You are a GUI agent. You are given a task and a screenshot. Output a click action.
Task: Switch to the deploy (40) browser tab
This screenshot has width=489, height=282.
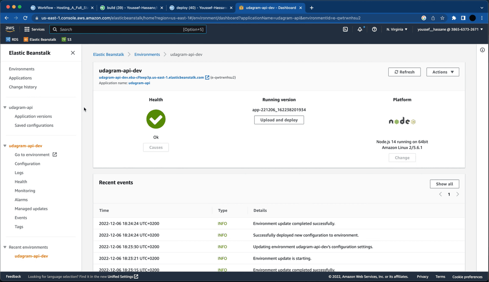coord(202,7)
